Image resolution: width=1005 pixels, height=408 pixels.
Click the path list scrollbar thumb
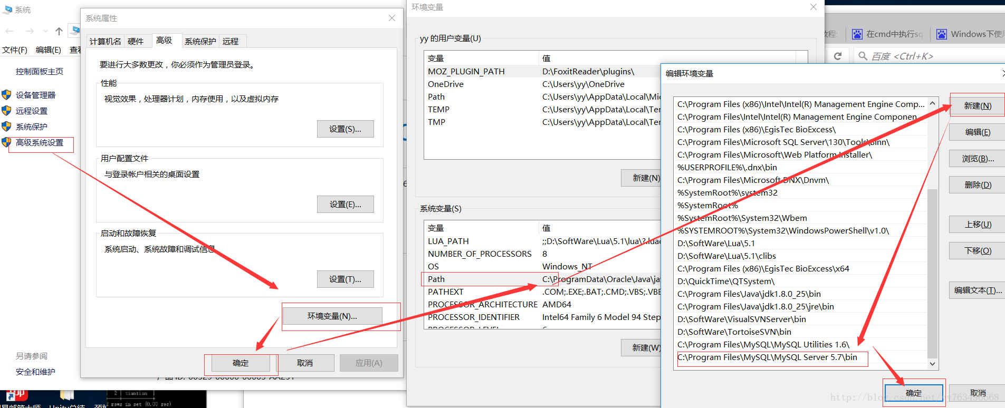(x=932, y=273)
